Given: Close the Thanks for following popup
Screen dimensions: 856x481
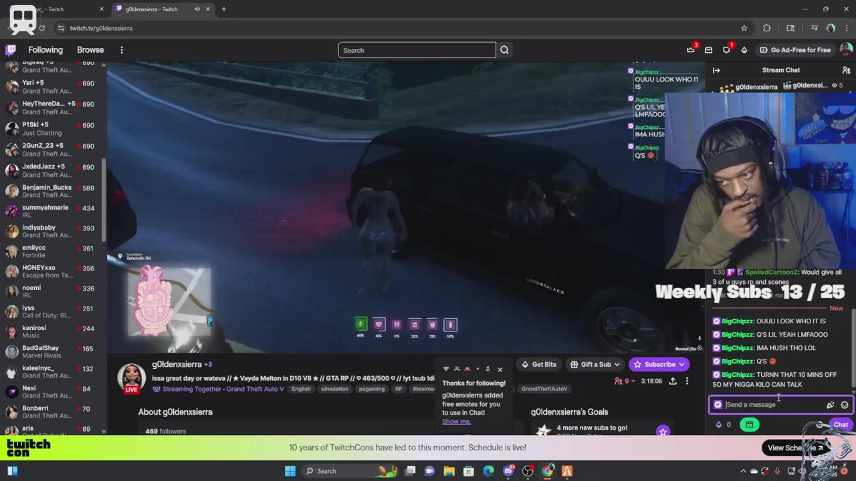Looking at the screenshot, I should (x=500, y=369).
